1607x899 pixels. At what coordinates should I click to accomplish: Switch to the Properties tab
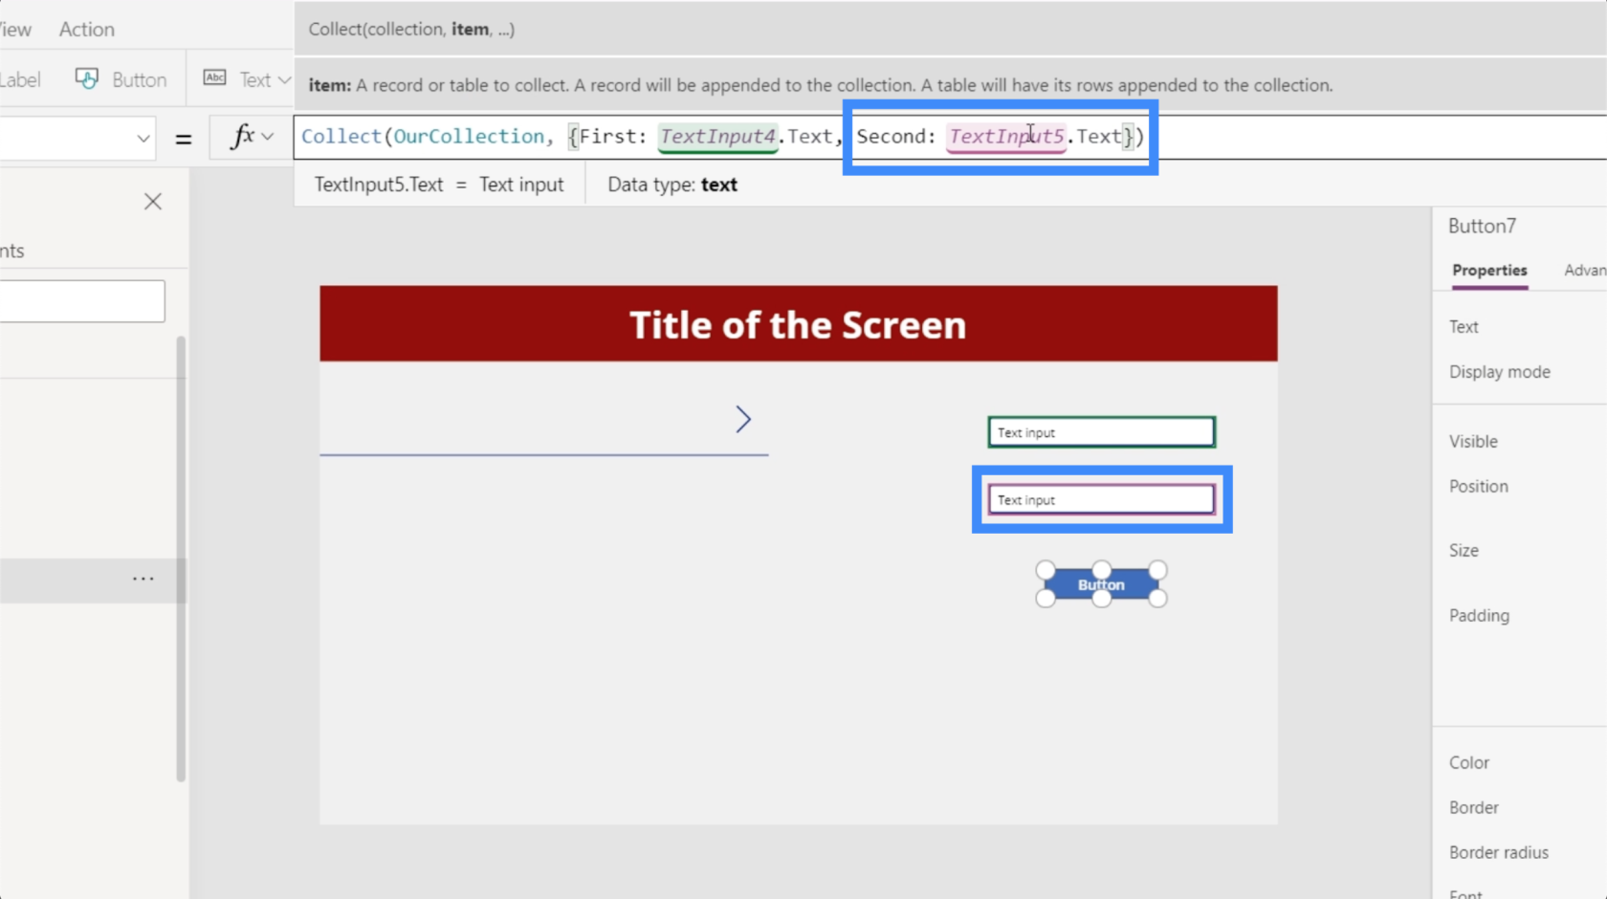(x=1489, y=271)
